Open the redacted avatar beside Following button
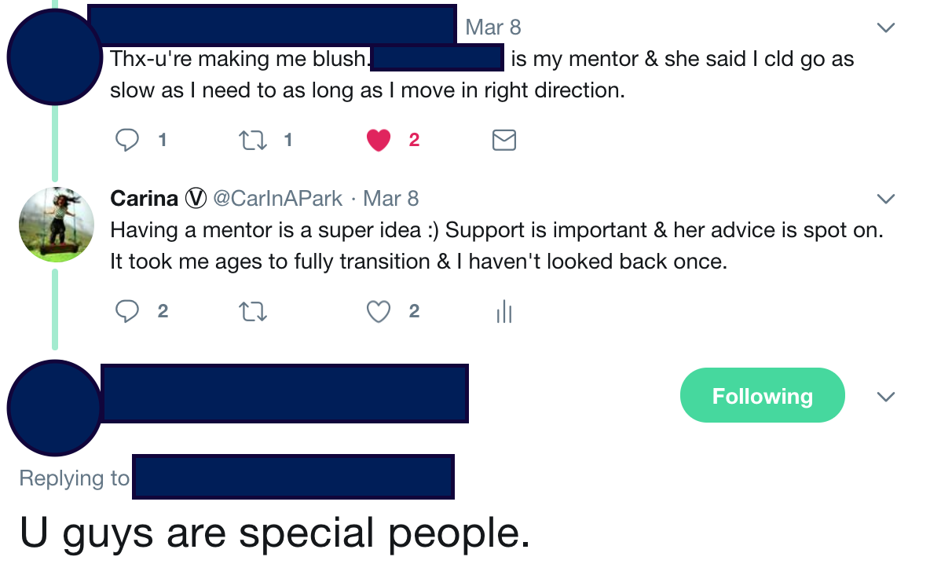 (x=54, y=407)
